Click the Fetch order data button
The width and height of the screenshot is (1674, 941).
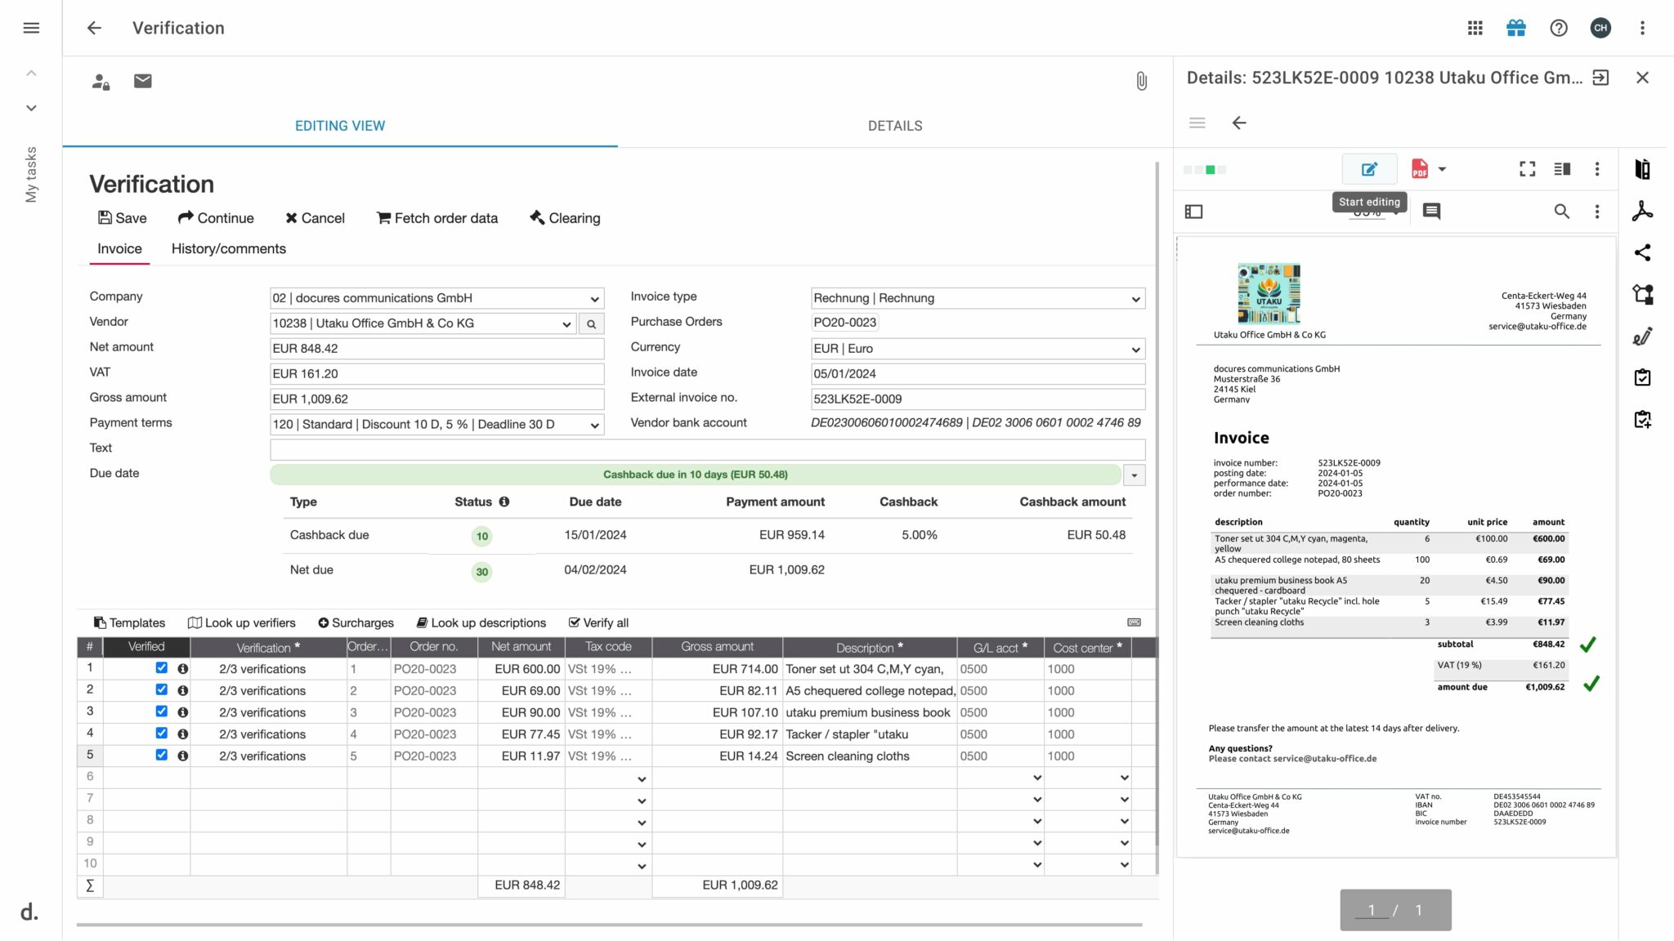click(x=437, y=217)
